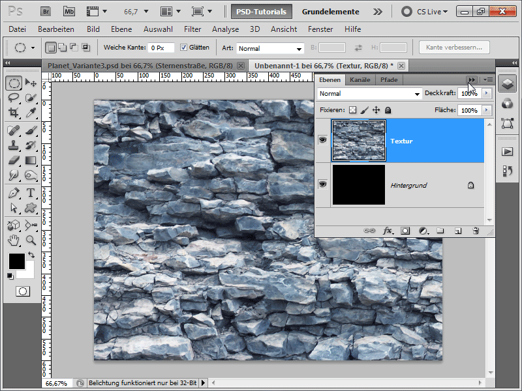The height and width of the screenshot is (391, 522).
Task: Select the Pen tool
Action: click(14, 193)
